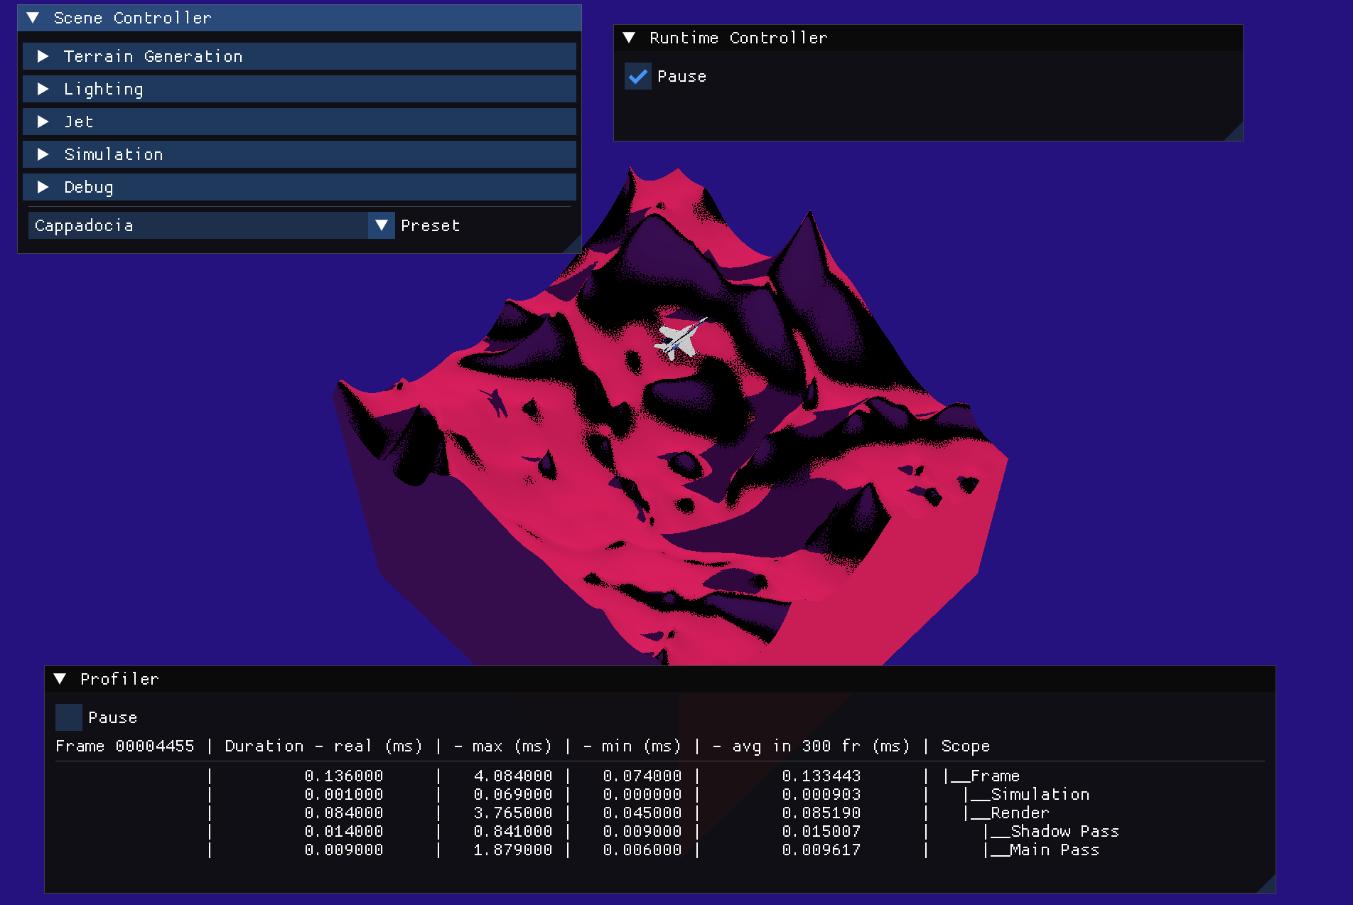This screenshot has width=1353, height=905.
Task: Click the Preset label next to Cappadocia
Action: 430,225
